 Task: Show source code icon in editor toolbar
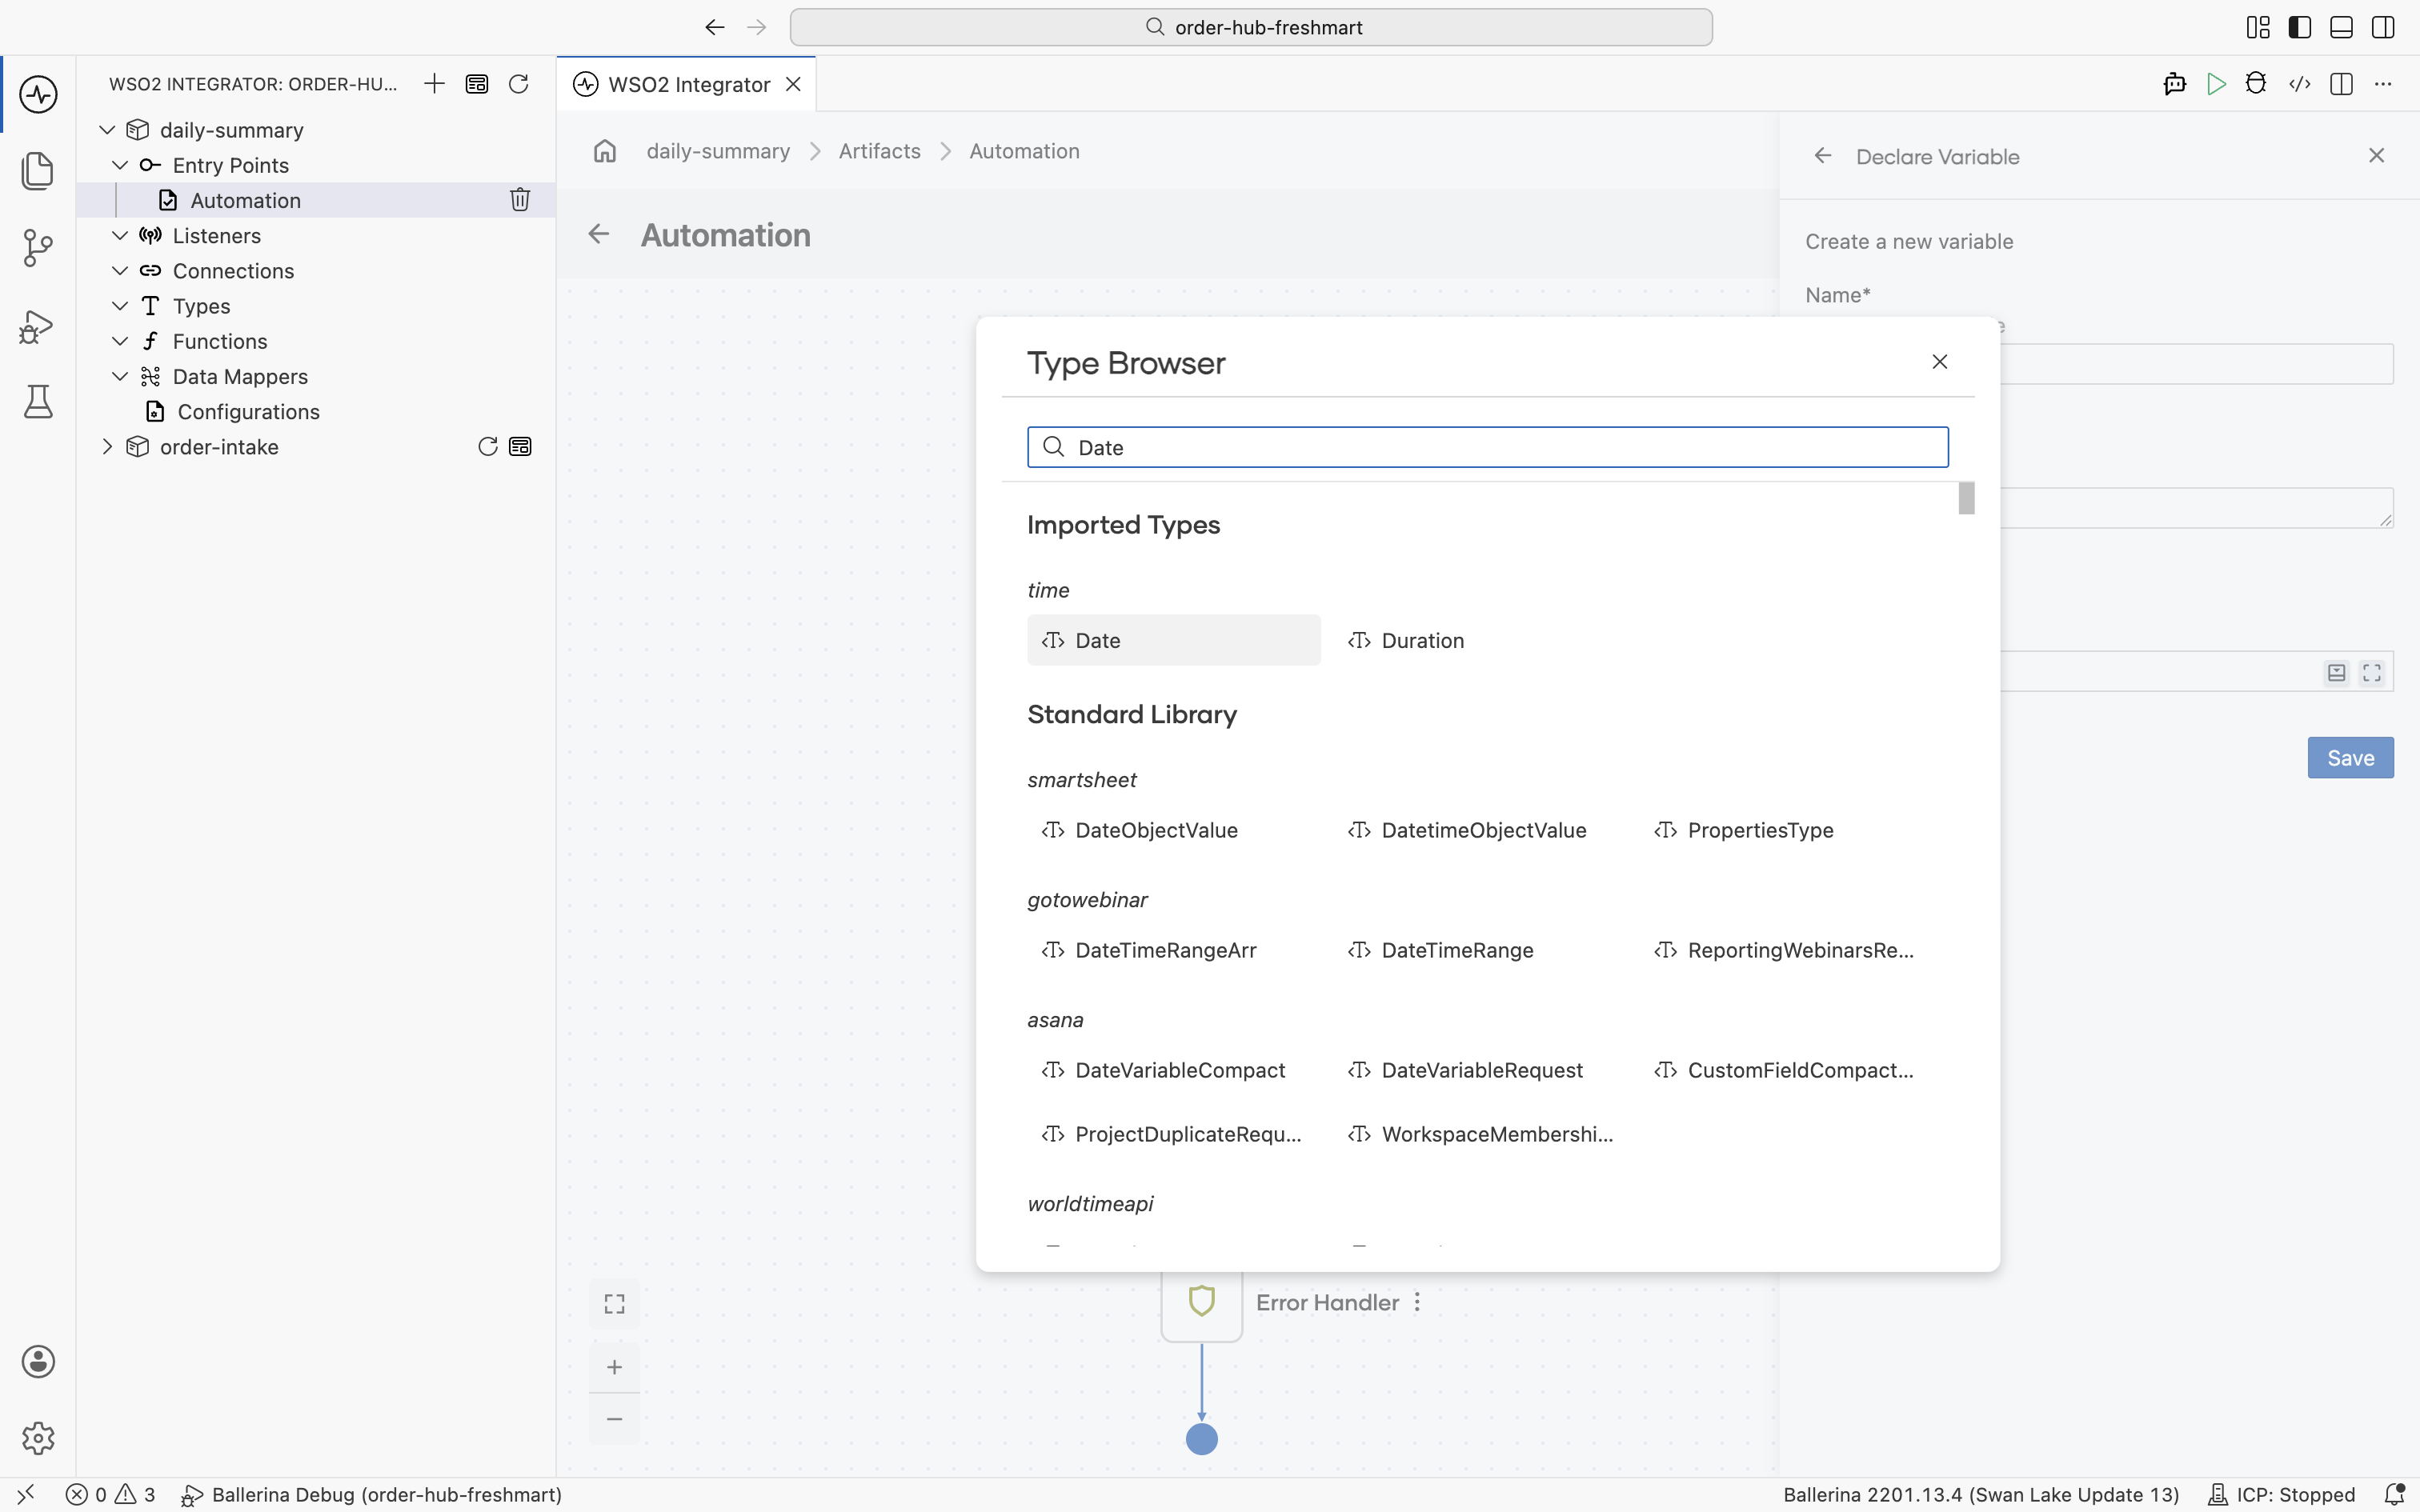point(2300,84)
